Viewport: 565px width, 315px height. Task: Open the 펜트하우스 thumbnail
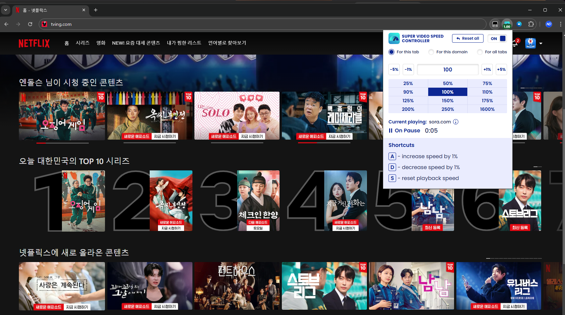[237, 286]
